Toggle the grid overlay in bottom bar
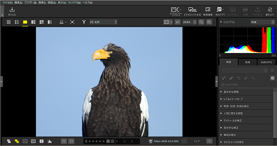 click(x=33, y=141)
